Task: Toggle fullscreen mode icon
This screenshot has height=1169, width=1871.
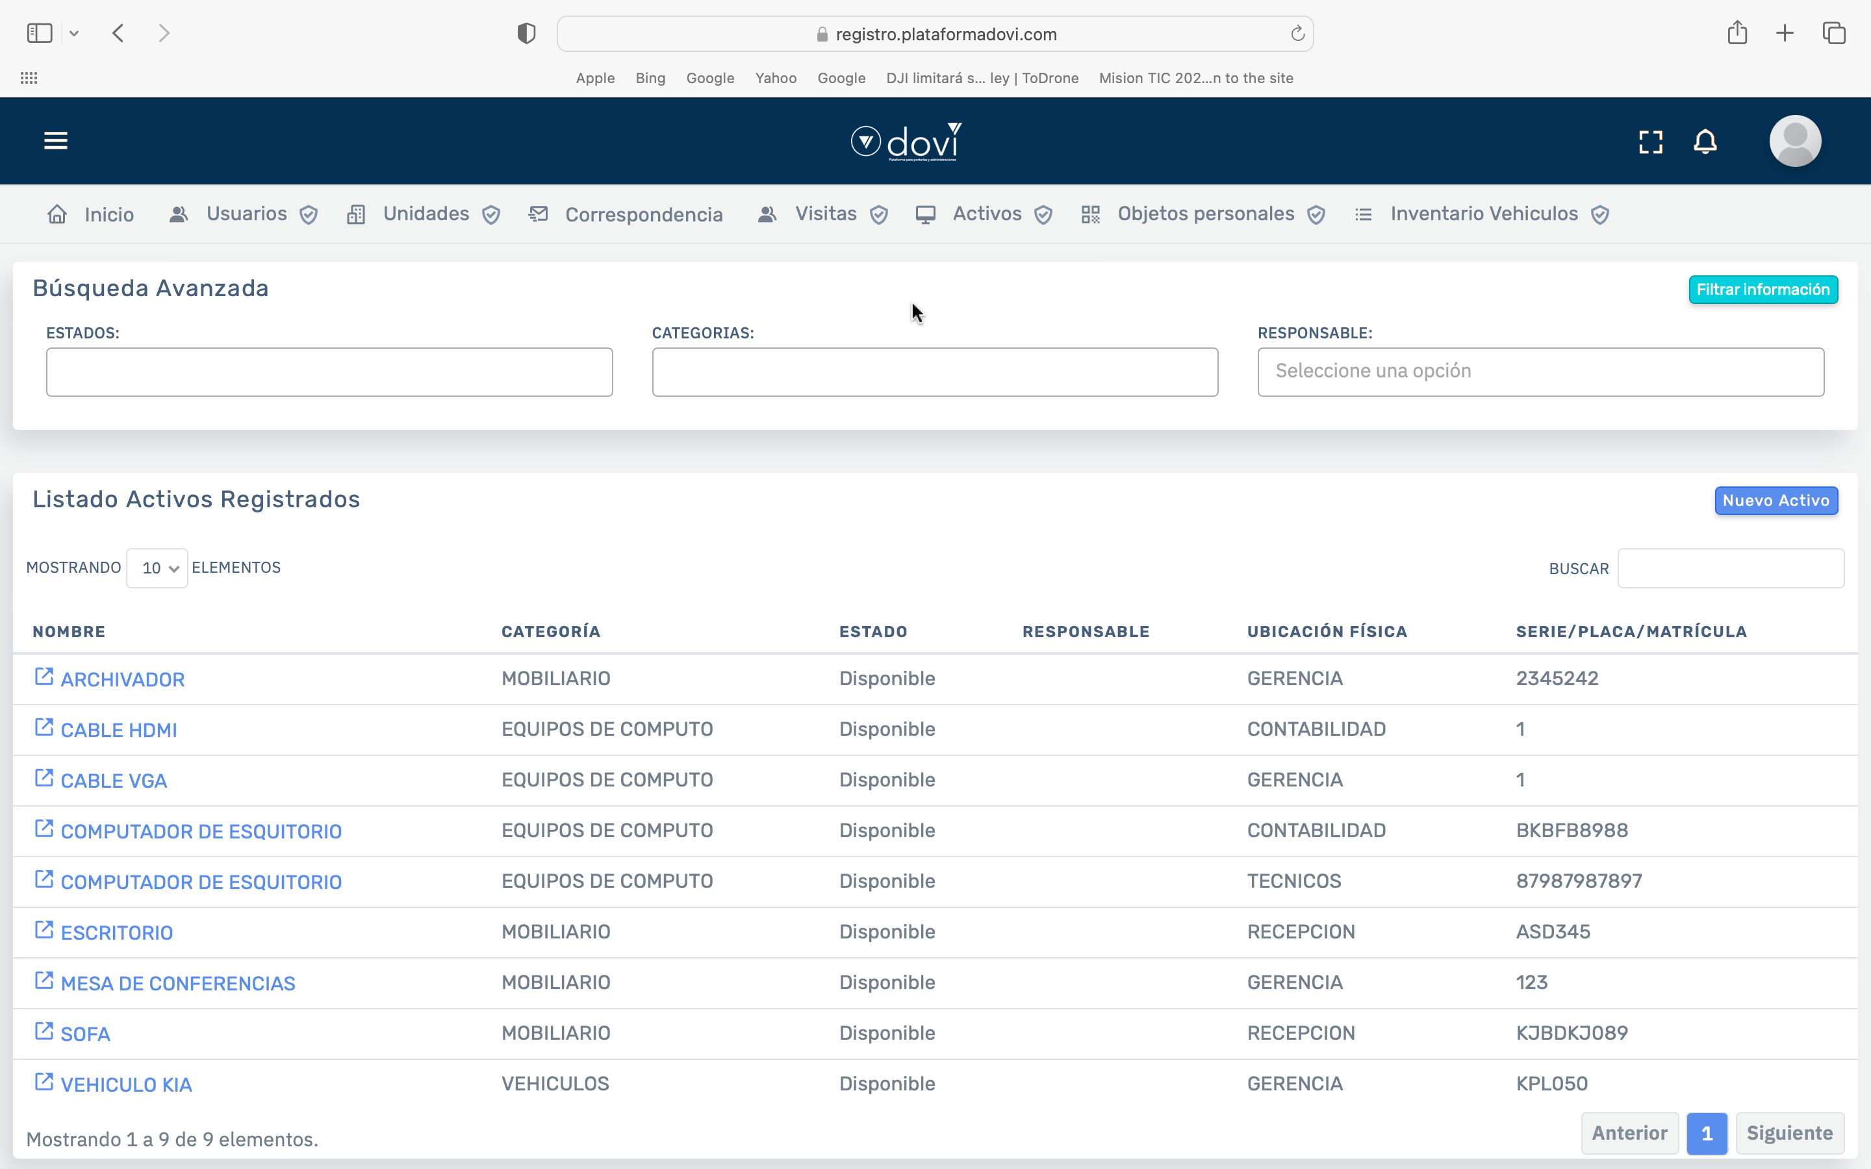Action: 1651,142
